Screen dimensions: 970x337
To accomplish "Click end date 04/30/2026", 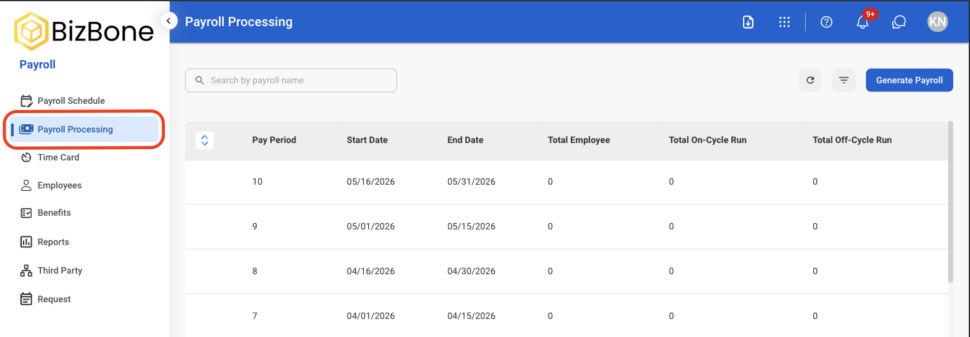I will 471,271.
